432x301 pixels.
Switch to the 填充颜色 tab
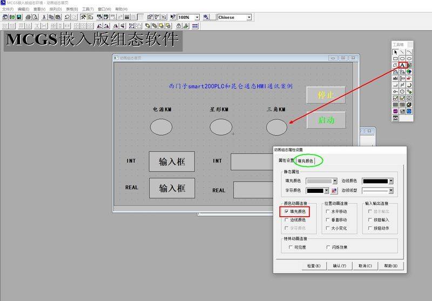[x=305, y=160]
